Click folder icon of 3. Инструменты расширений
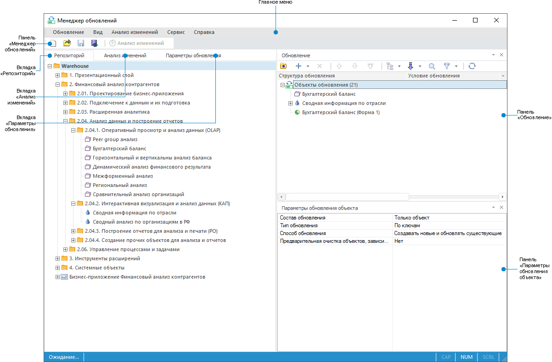Image resolution: width=552 pixels, height=362 pixels. click(65, 258)
